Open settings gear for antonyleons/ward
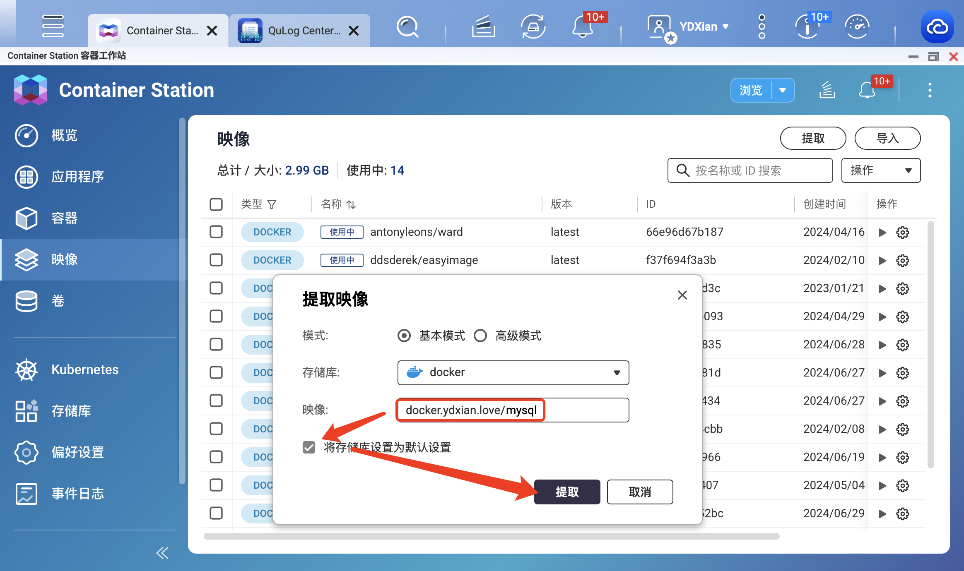 pyautogui.click(x=902, y=232)
